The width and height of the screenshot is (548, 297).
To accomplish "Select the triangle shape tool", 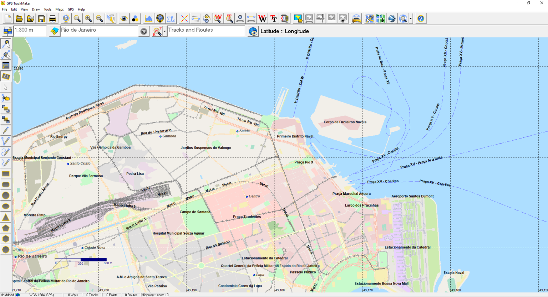I will pyautogui.click(x=6, y=217).
